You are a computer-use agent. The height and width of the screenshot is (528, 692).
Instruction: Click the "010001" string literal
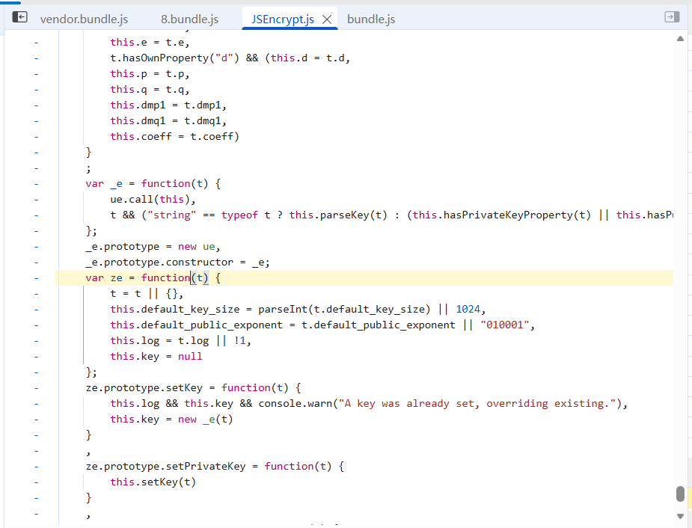coord(504,325)
